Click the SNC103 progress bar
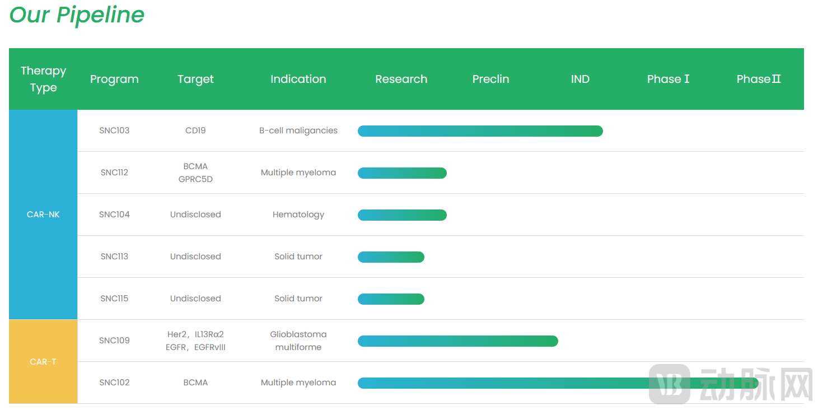 click(x=480, y=131)
